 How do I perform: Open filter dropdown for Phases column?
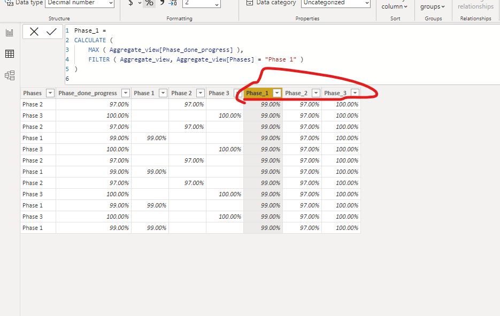click(50, 93)
